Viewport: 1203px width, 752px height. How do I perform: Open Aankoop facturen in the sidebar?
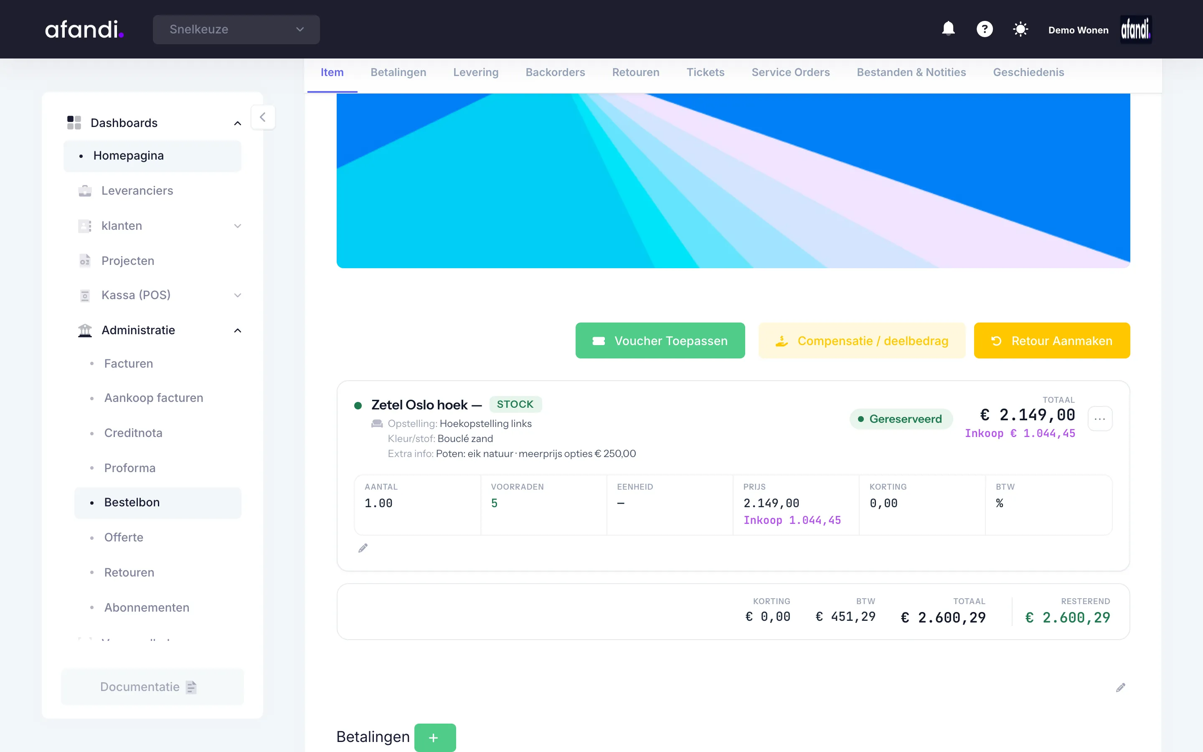154,398
